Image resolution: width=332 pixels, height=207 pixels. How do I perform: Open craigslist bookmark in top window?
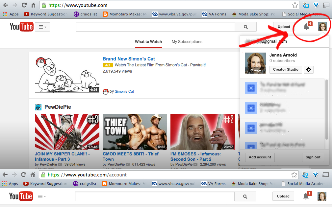[85, 14]
